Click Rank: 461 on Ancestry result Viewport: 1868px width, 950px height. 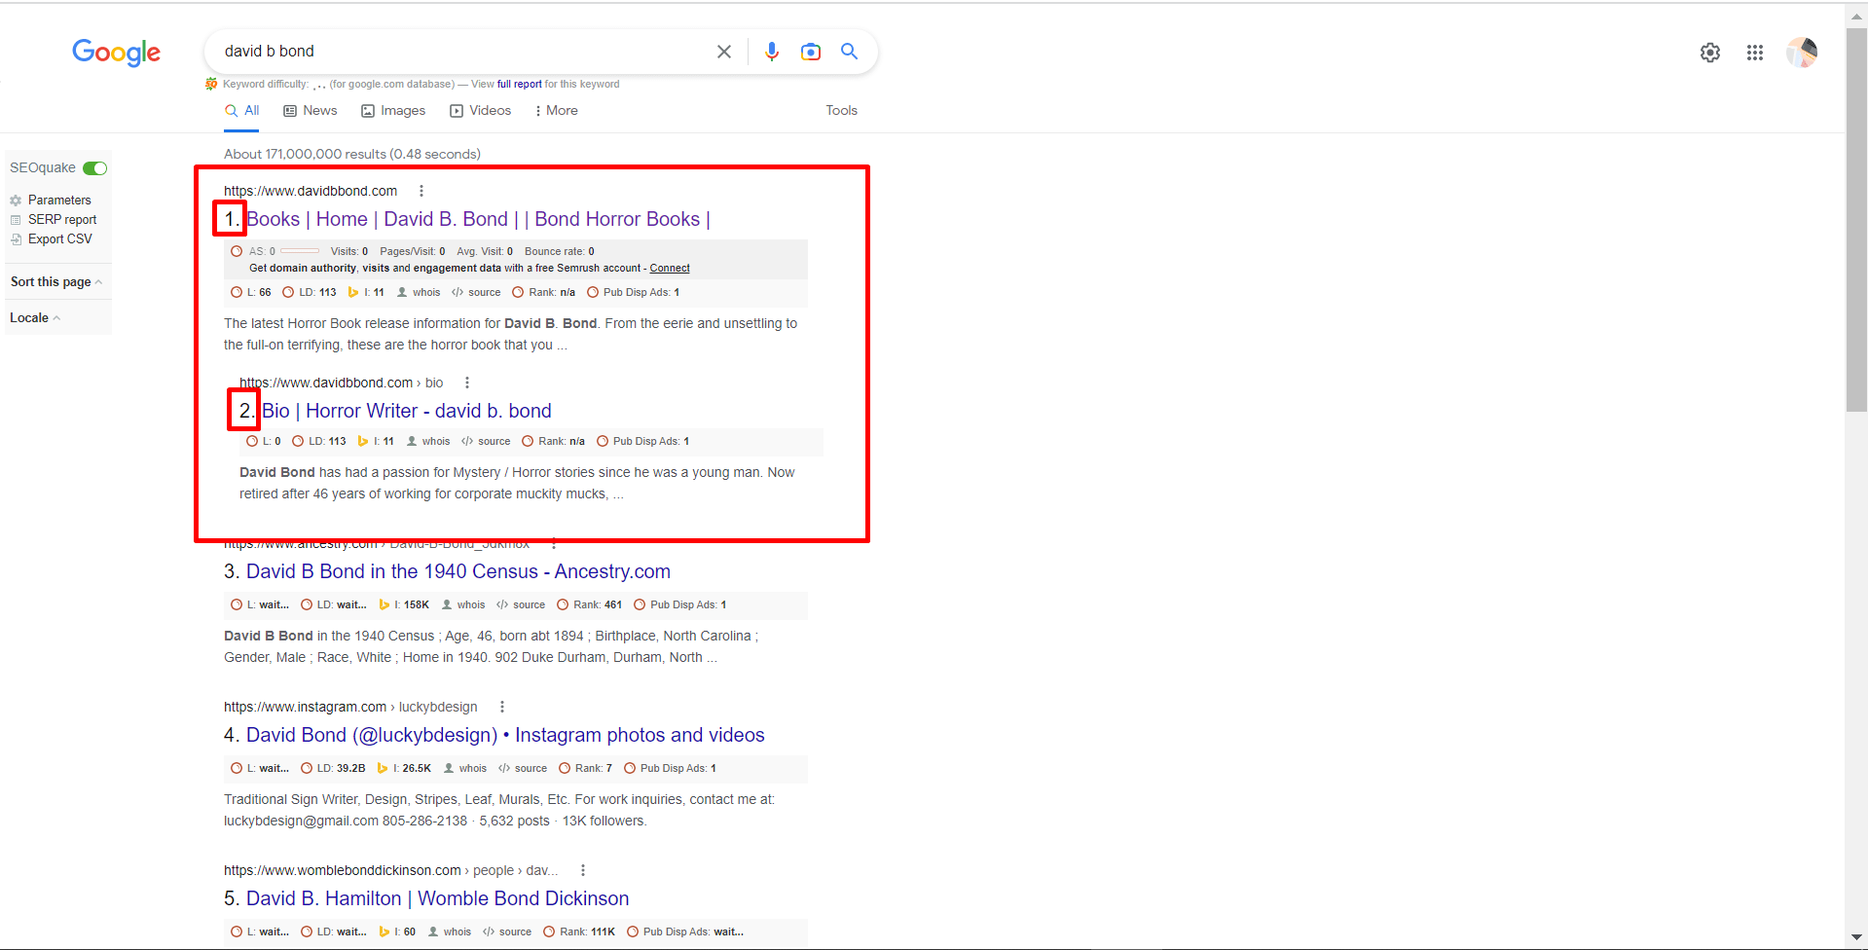(589, 604)
